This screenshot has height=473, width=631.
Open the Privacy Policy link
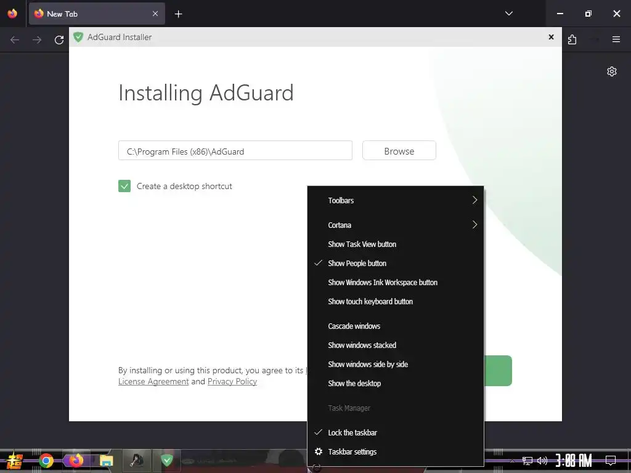coord(232,381)
